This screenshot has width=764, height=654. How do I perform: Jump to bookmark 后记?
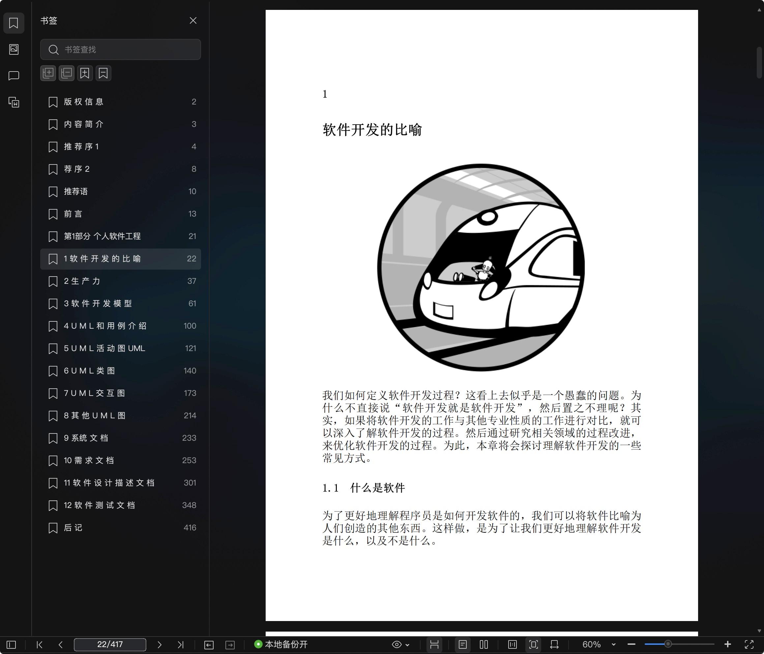121,528
